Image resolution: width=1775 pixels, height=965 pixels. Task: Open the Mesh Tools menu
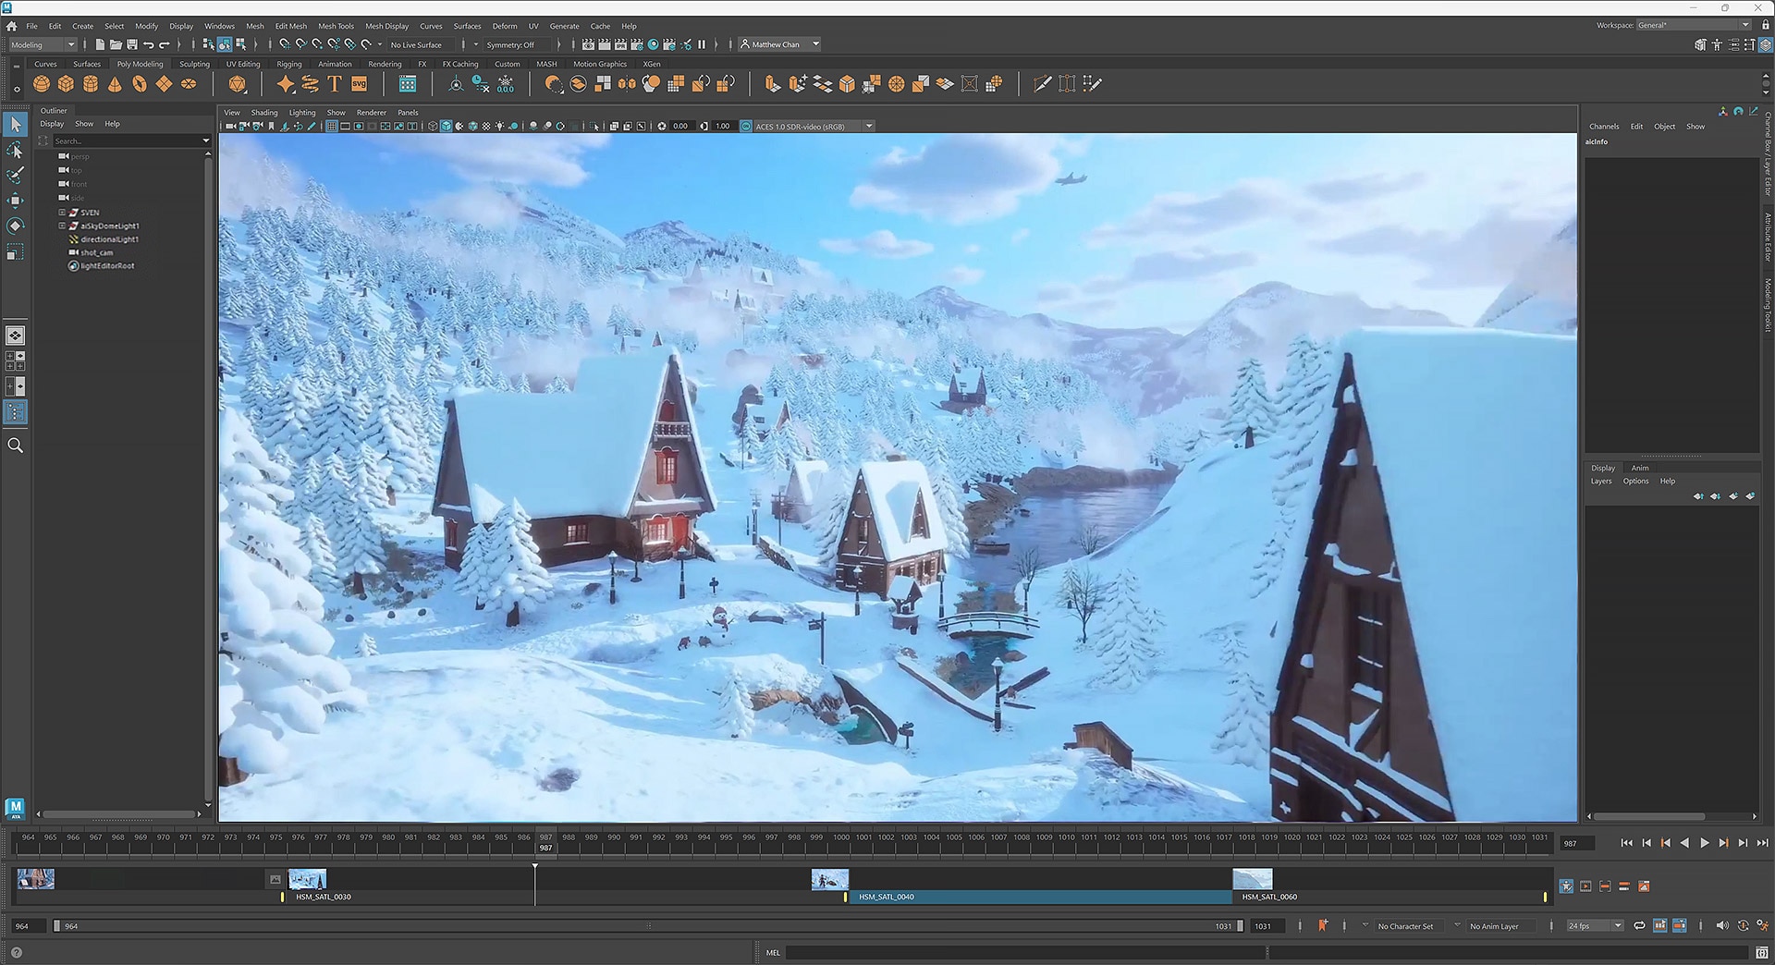pyautogui.click(x=336, y=26)
